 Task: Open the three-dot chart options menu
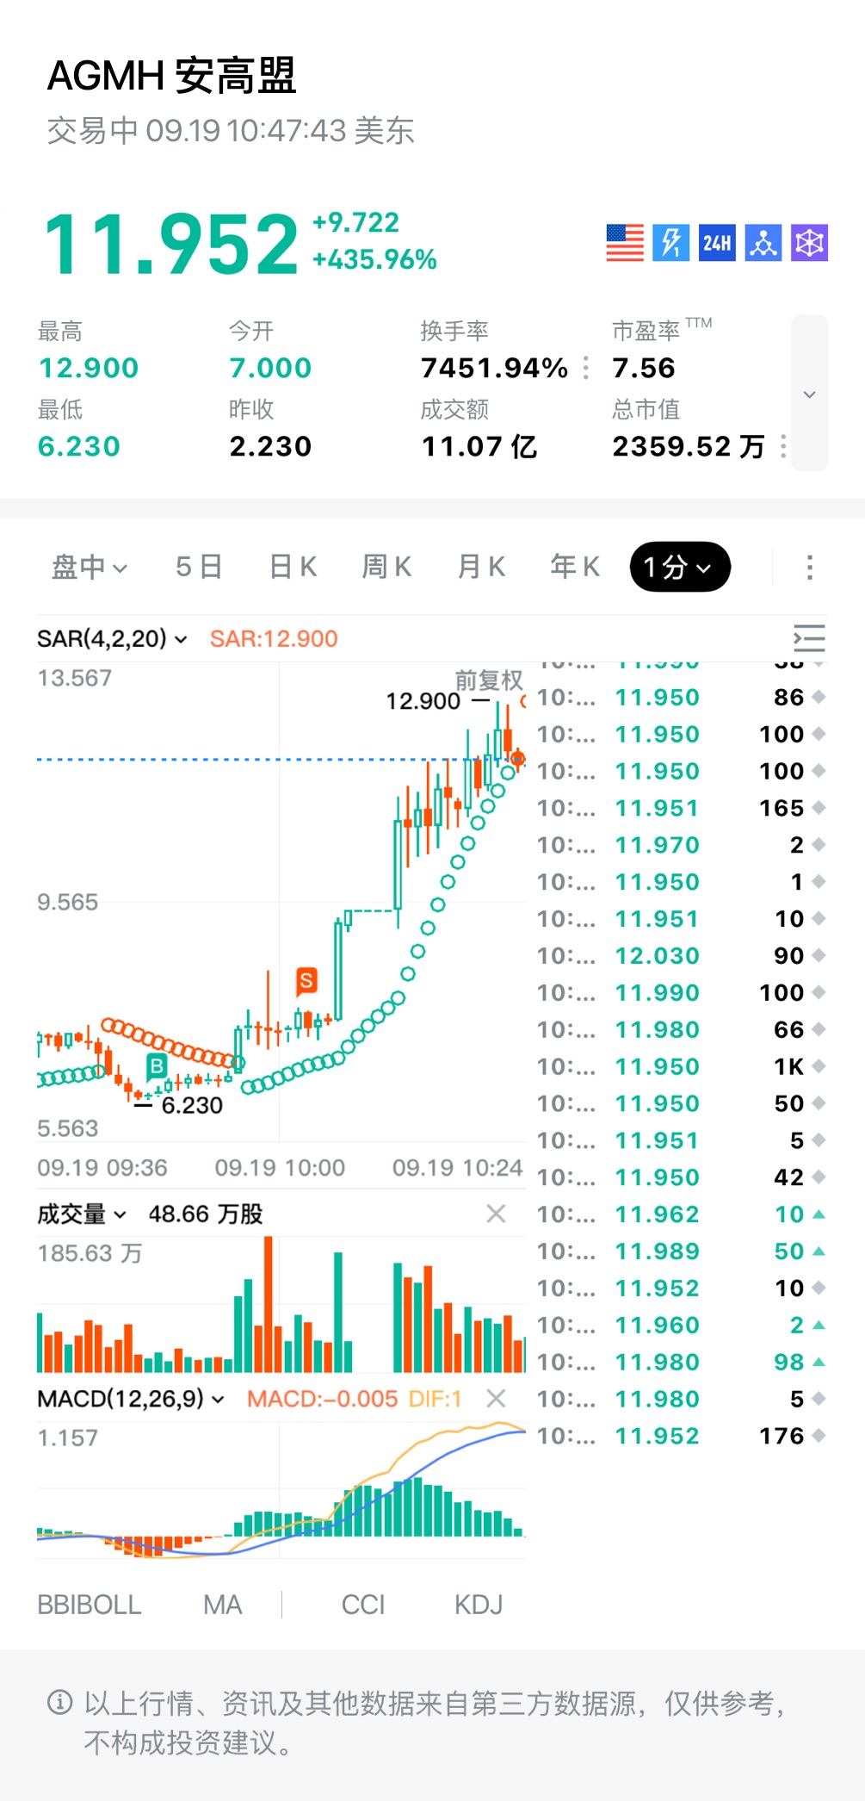pos(809,568)
